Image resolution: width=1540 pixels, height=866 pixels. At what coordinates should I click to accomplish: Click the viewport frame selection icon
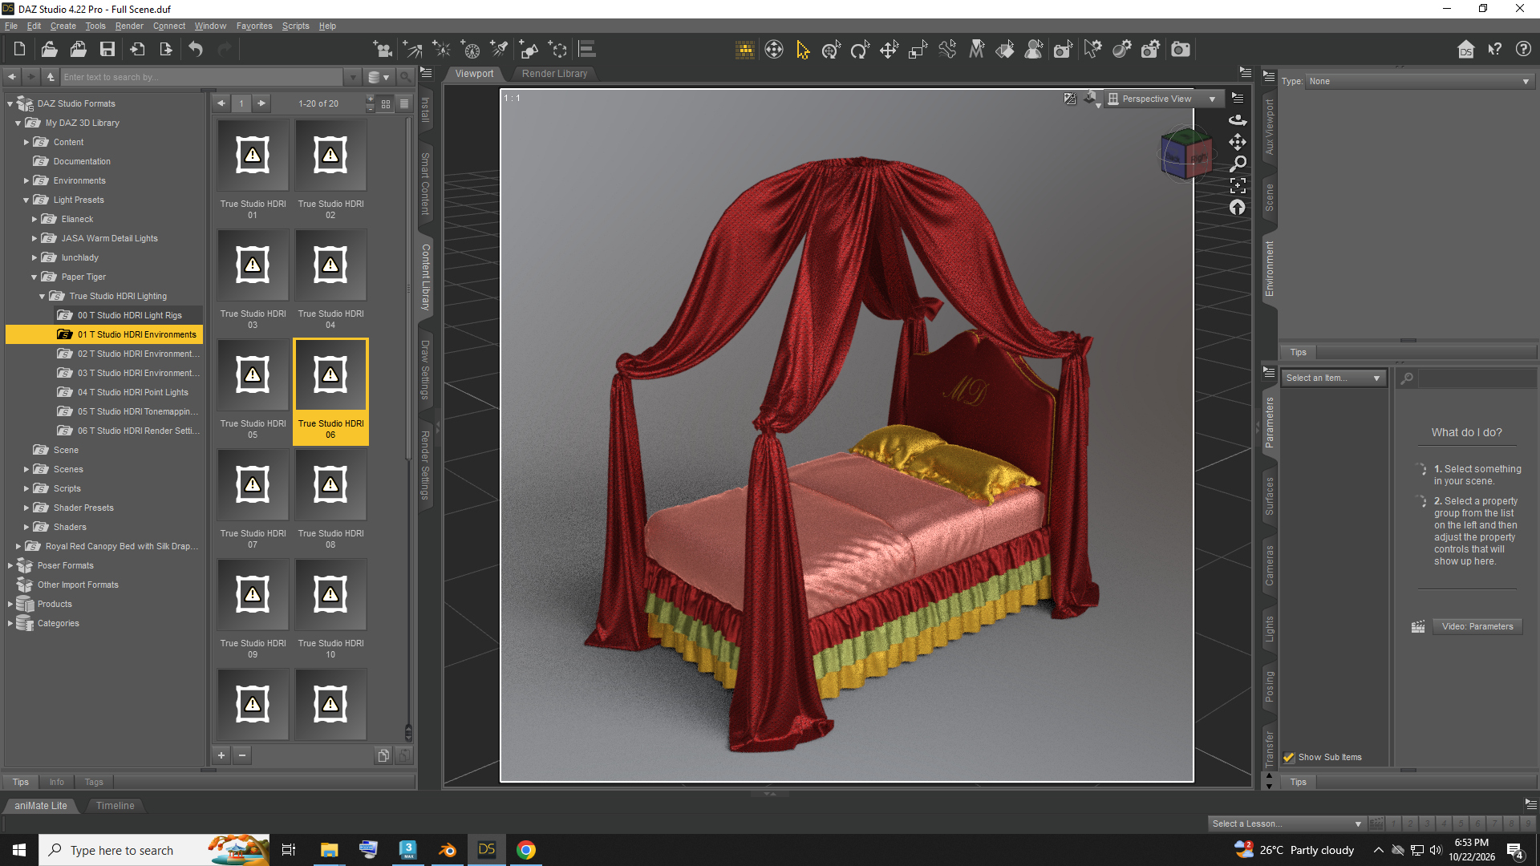coord(1238,186)
